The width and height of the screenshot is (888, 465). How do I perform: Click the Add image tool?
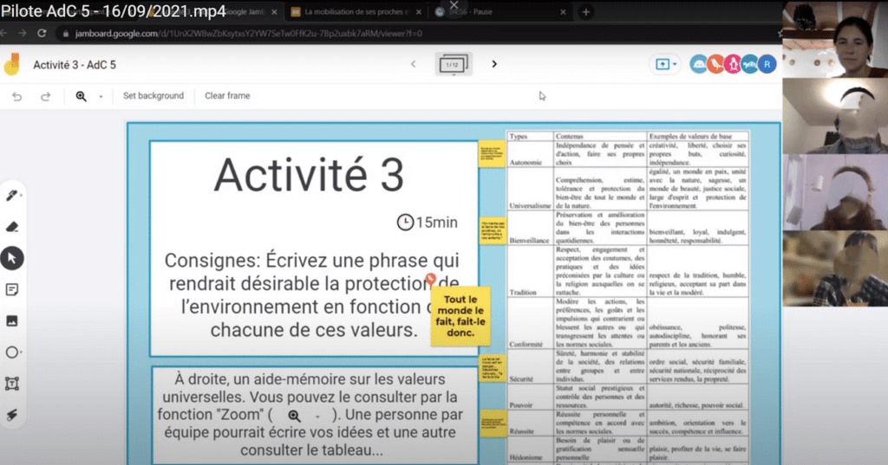tap(12, 320)
